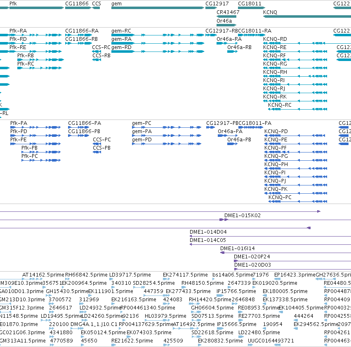Viewport: 351px width, 347px height.
Task: Select EST SD28254.5prime
Action: click(154, 283)
